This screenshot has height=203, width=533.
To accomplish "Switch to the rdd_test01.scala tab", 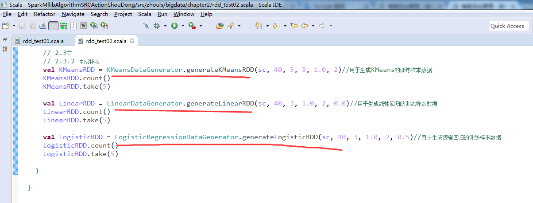I will [x=43, y=41].
